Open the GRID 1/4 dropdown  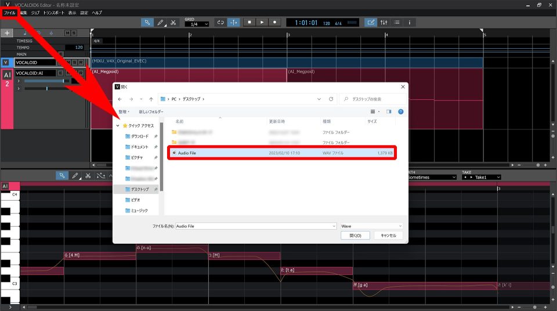click(196, 24)
